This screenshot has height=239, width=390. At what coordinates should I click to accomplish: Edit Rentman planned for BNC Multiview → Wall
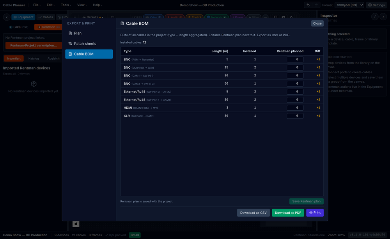(x=295, y=67)
